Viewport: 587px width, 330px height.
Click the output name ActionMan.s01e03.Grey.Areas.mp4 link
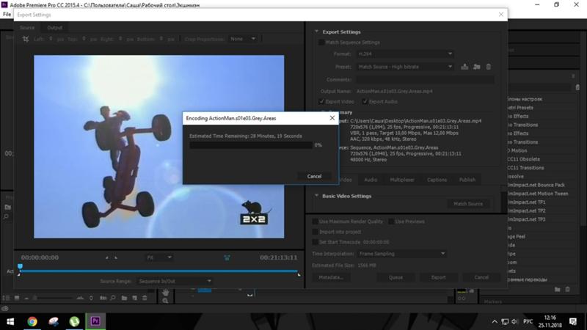coord(395,91)
